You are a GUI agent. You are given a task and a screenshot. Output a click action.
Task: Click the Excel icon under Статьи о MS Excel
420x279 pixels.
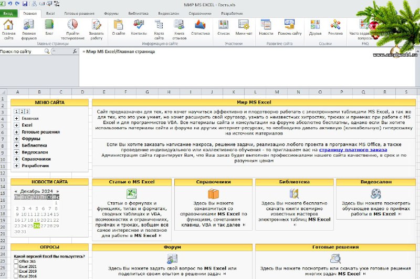[x=132, y=193]
